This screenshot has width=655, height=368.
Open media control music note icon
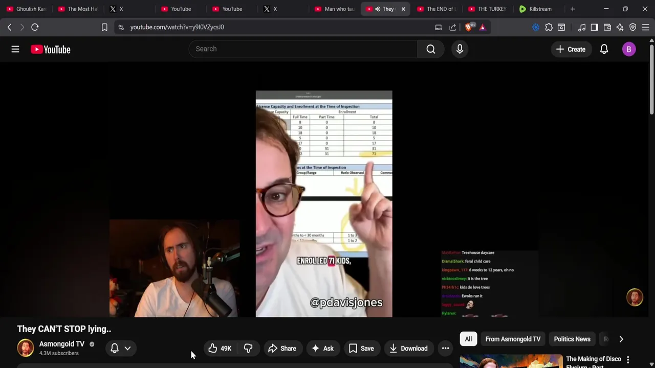click(582, 27)
